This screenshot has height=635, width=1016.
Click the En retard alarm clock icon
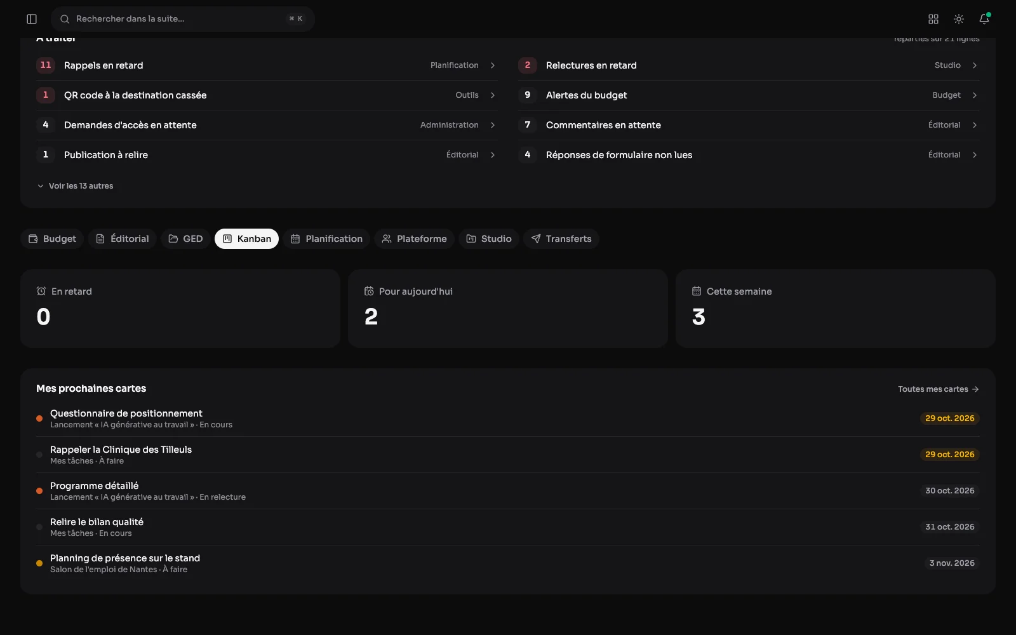pos(41,291)
